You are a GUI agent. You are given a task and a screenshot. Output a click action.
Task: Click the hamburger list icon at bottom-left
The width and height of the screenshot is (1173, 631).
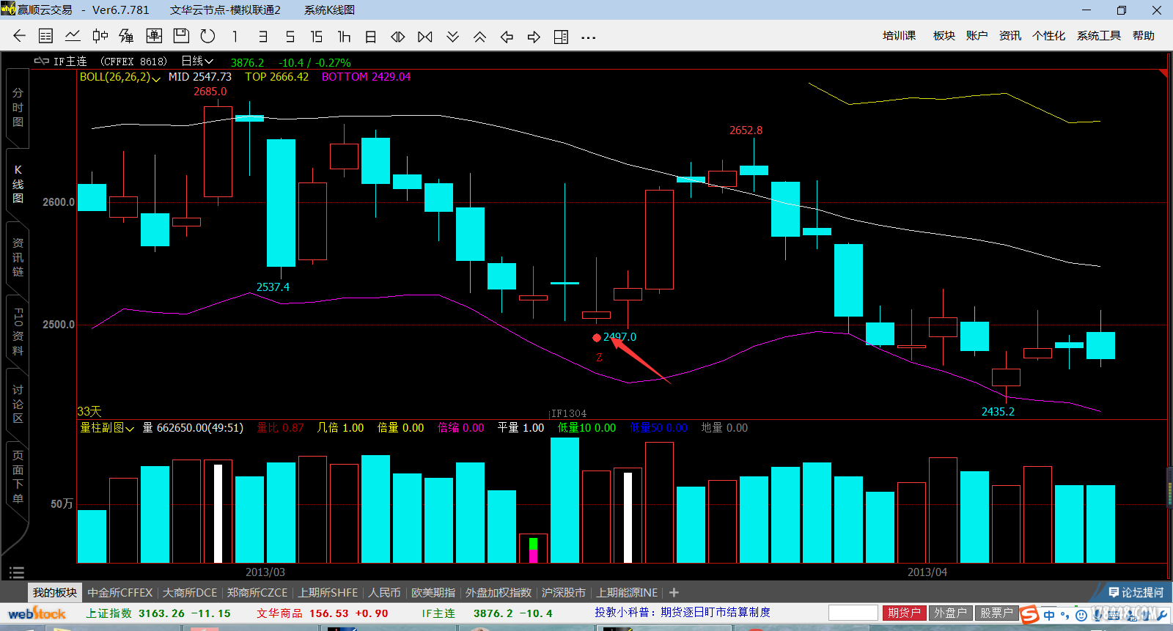click(17, 572)
